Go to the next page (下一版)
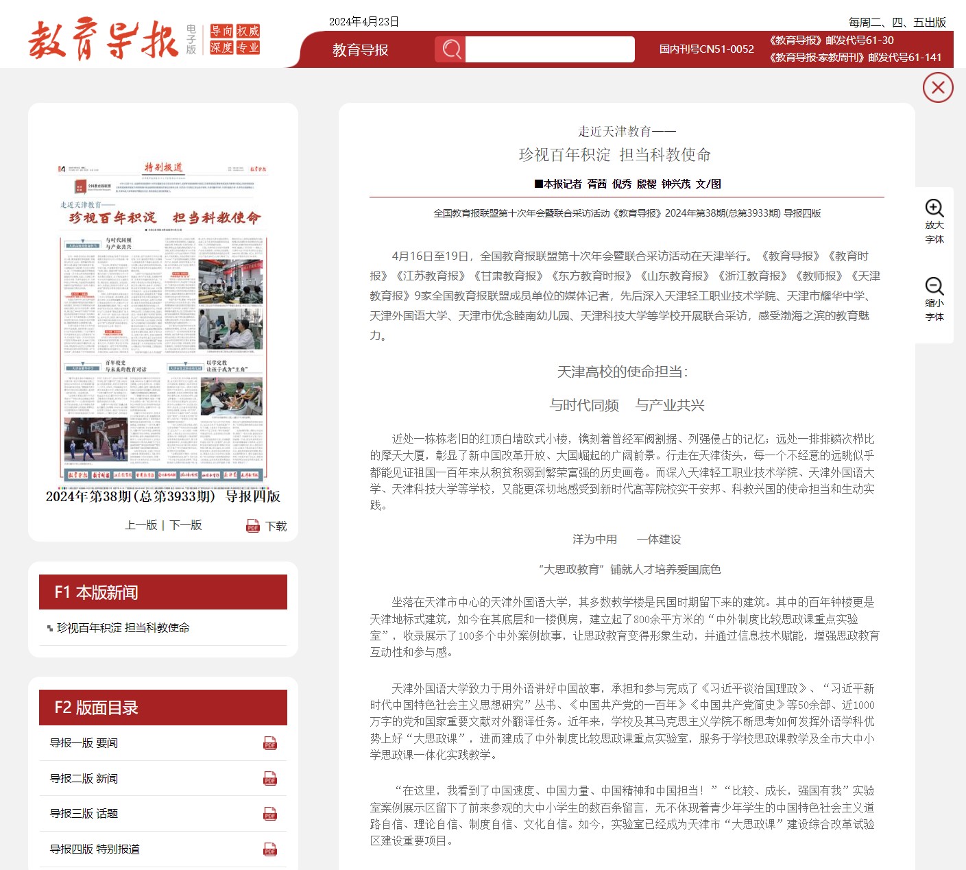The height and width of the screenshot is (870, 966). tap(186, 525)
